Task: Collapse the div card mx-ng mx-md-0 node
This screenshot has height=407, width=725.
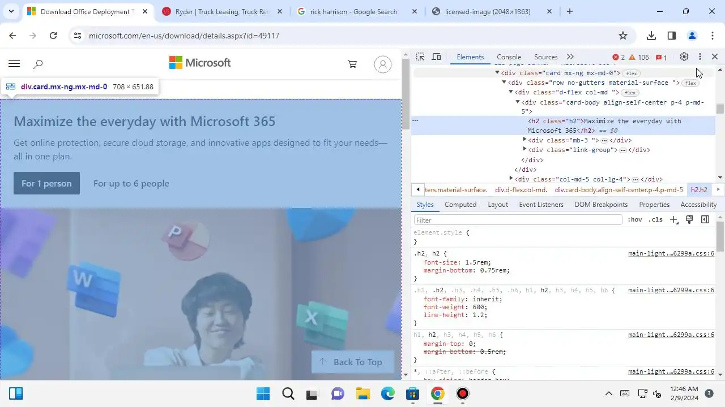Action: [x=497, y=73]
